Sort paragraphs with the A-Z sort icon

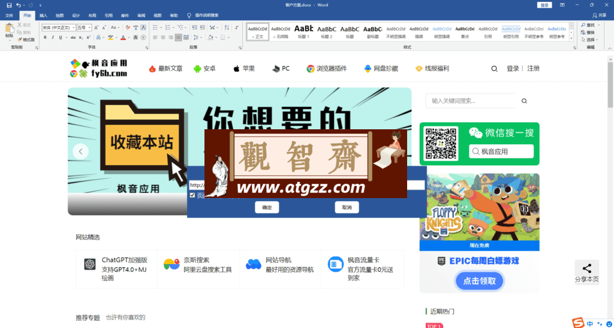pyautogui.click(x=227, y=28)
